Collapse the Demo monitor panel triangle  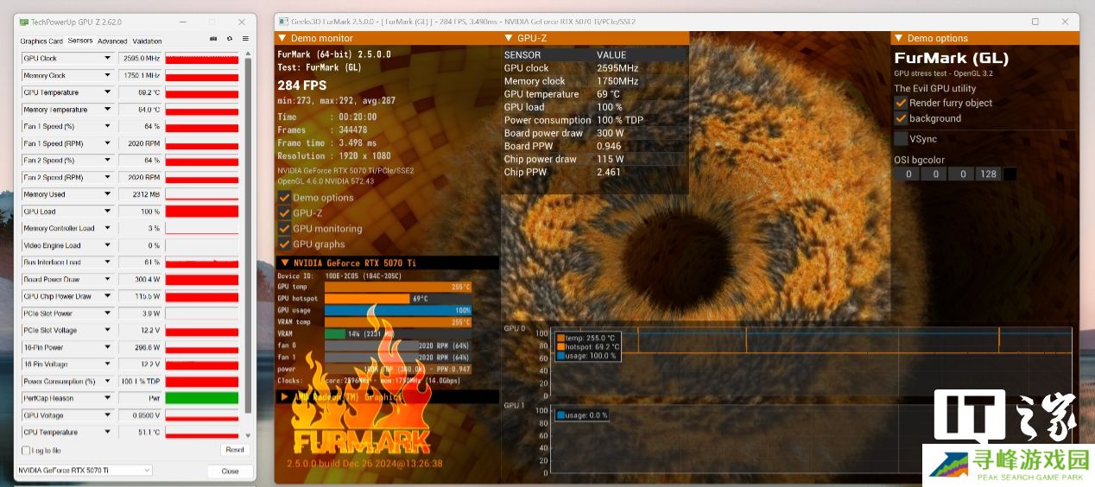[x=282, y=38]
